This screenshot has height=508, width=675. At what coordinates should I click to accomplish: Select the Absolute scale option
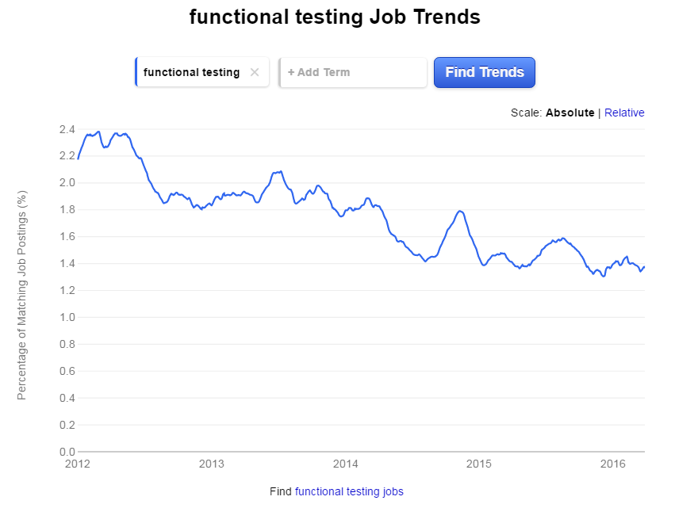[x=570, y=113]
